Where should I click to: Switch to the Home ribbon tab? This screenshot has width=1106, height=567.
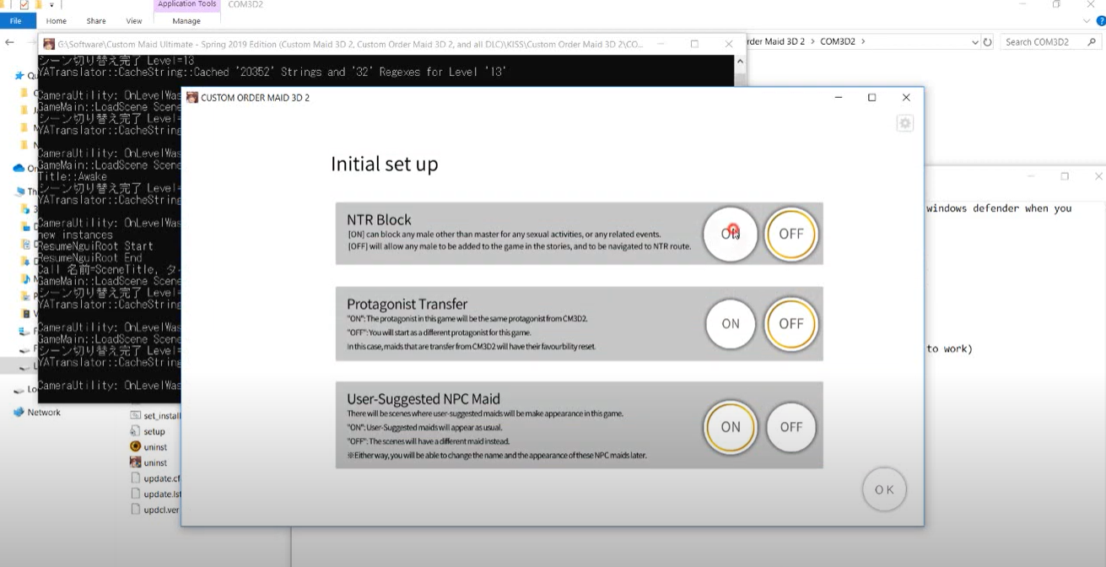(57, 21)
